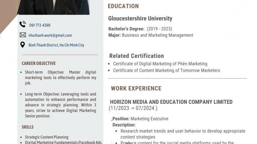
Task: Click Certificate of Content Marketing of Tomorrow Marketers
Action: tap(166, 70)
